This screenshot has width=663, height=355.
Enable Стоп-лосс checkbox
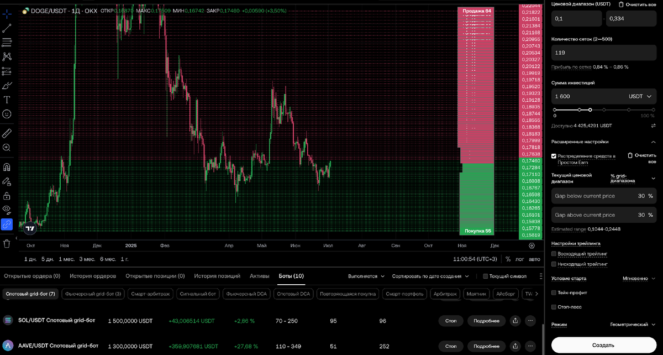(554, 306)
